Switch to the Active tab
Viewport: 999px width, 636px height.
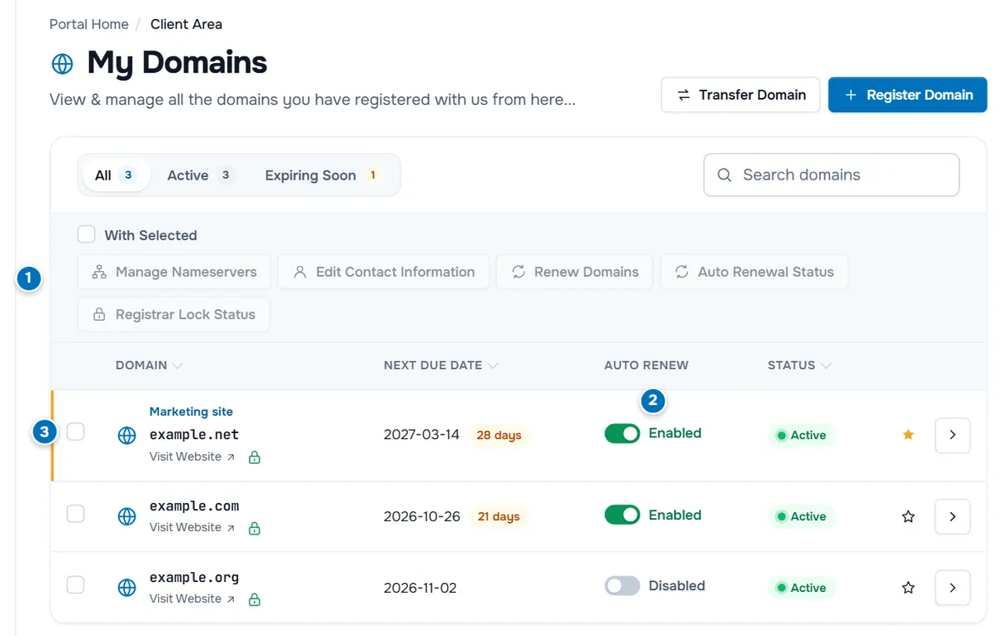pyautogui.click(x=200, y=175)
